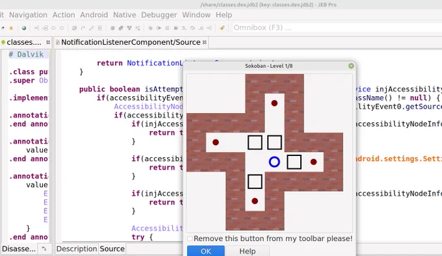Switch to the Description bottom tab
The image size is (442, 256).
click(x=77, y=249)
